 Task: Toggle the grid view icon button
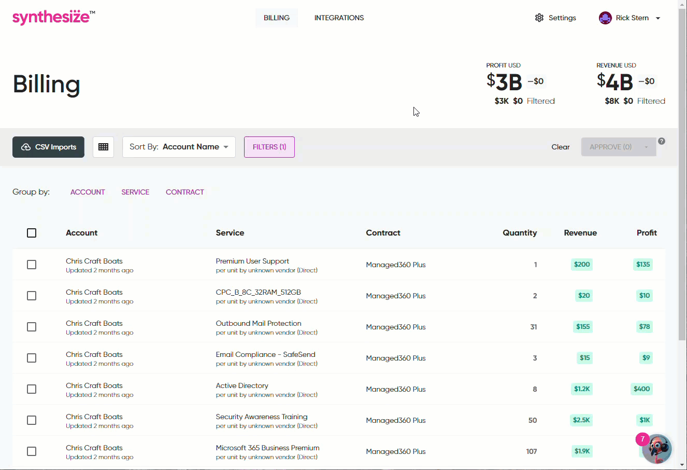103,147
